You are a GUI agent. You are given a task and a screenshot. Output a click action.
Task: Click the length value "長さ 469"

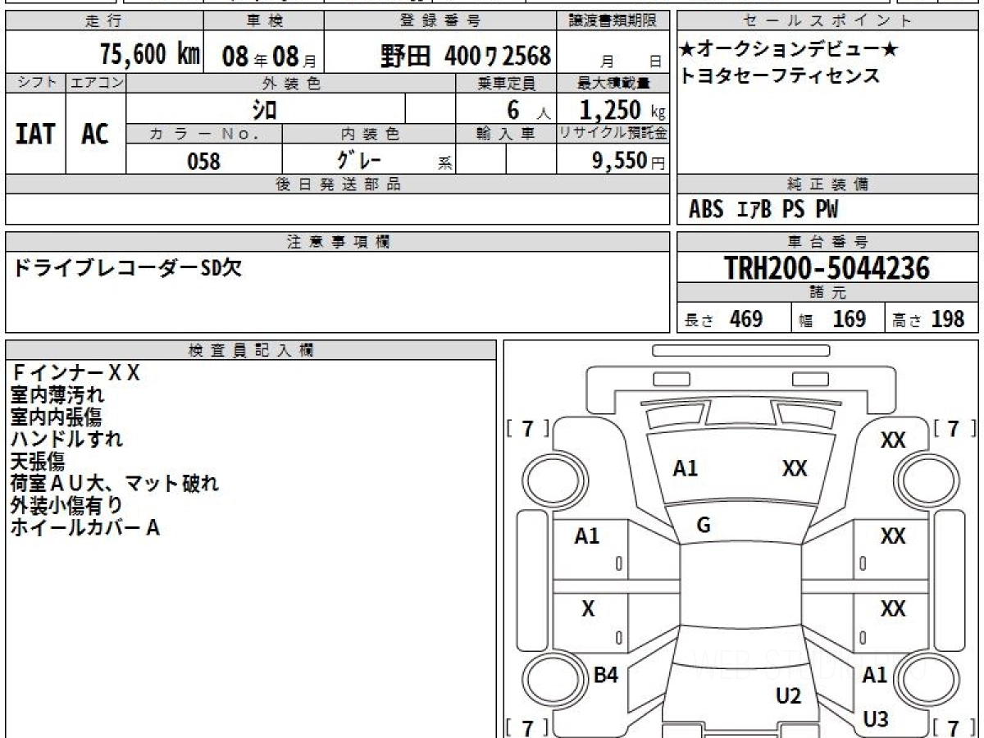(x=724, y=319)
